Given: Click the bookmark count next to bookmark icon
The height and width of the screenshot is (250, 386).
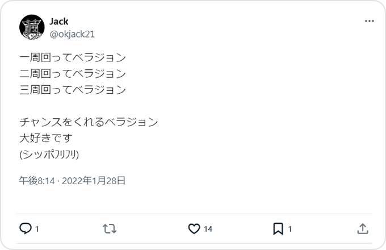Looking at the screenshot, I should 290,229.
